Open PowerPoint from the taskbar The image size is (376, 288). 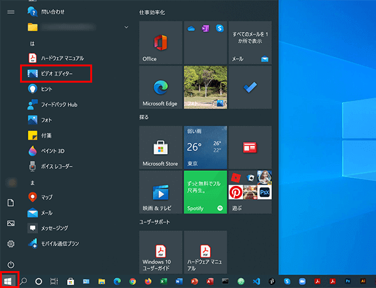coord(194,281)
